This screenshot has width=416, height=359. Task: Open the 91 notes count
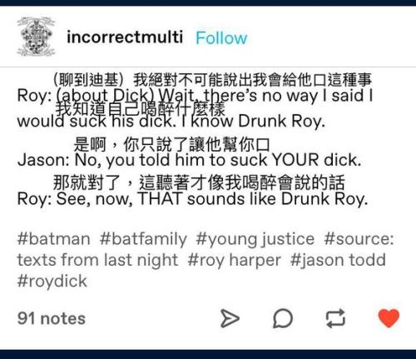(x=52, y=318)
